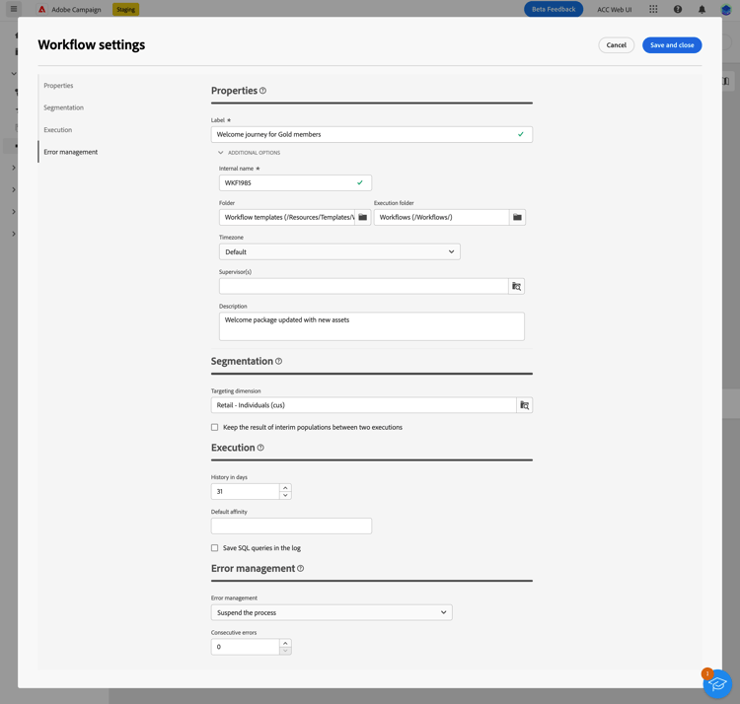Screen dimensions: 740x704
Task: Open the learning graduation cap widget
Action: click(717, 683)
